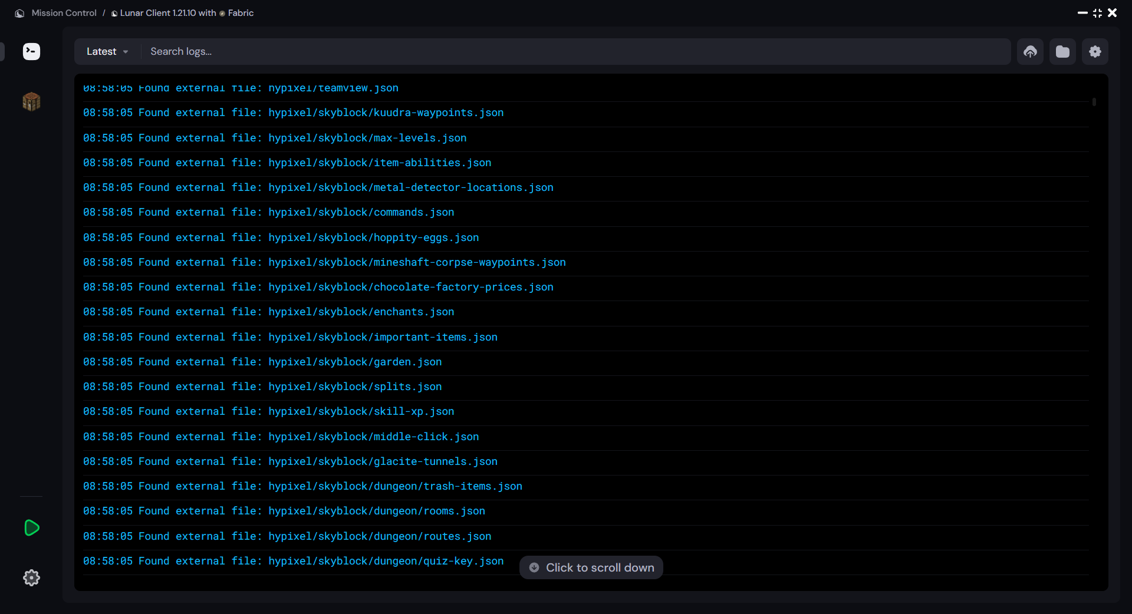Click the Search logs input field
The image size is (1132, 614).
pyautogui.click(x=413, y=51)
